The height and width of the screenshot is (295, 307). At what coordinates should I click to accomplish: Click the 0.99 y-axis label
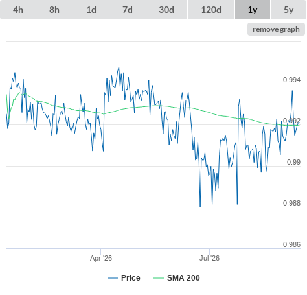(x=293, y=162)
